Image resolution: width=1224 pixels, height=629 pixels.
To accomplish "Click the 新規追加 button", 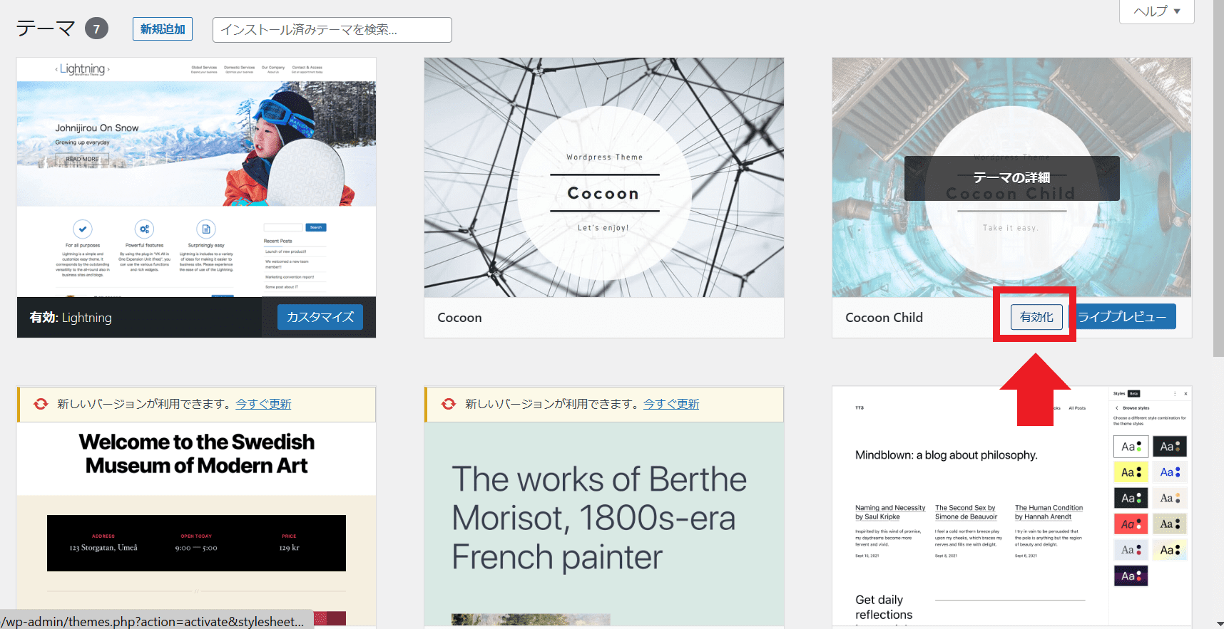I will coord(163,29).
